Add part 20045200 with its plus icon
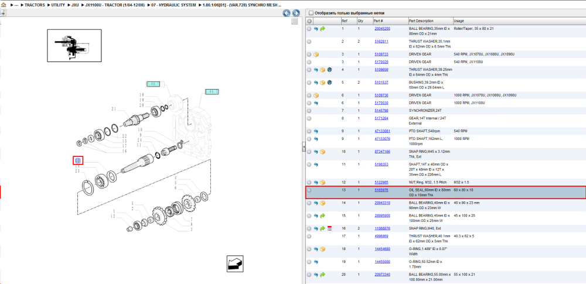 point(309,29)
